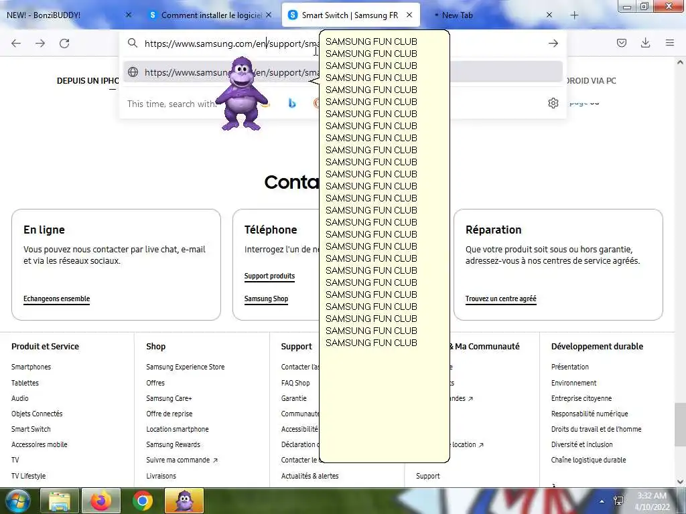Open the FAQ Shop link
Screen dimensions: 686x514
tap(295, 383)
